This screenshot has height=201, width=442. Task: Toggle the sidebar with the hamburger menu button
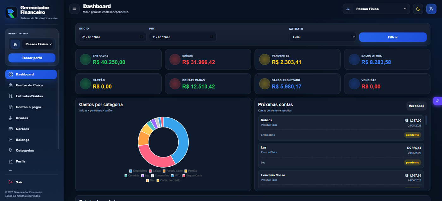(74, 9)
